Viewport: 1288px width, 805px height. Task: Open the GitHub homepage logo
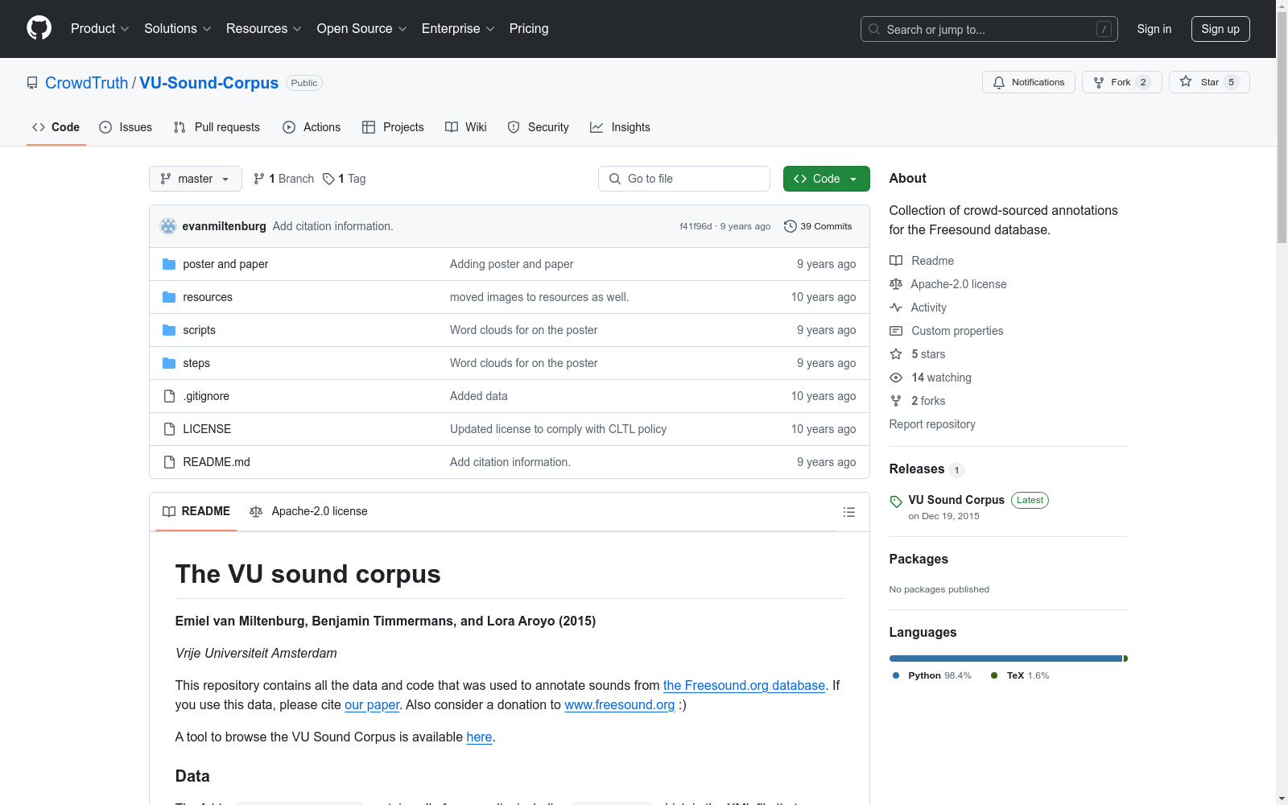39,28
